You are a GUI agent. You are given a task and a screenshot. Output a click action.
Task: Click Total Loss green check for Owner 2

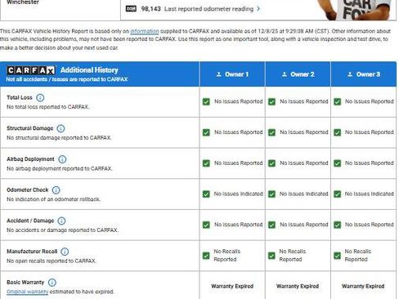point(271,101)
